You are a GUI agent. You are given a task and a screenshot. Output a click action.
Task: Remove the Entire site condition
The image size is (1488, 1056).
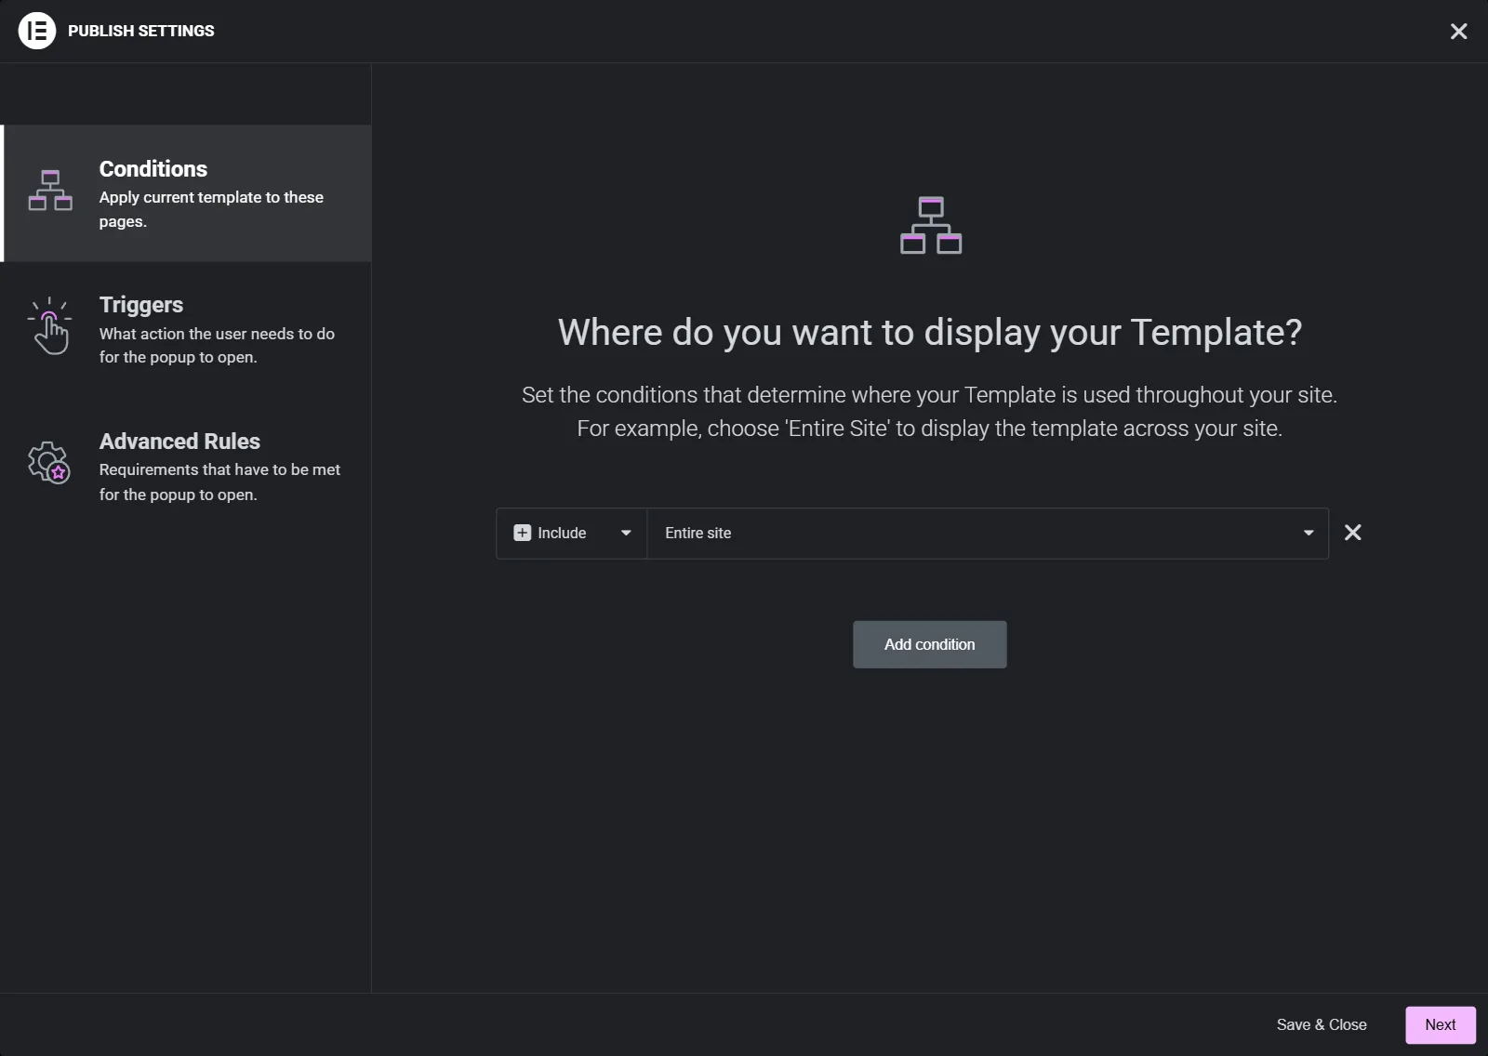point(1353,533)
